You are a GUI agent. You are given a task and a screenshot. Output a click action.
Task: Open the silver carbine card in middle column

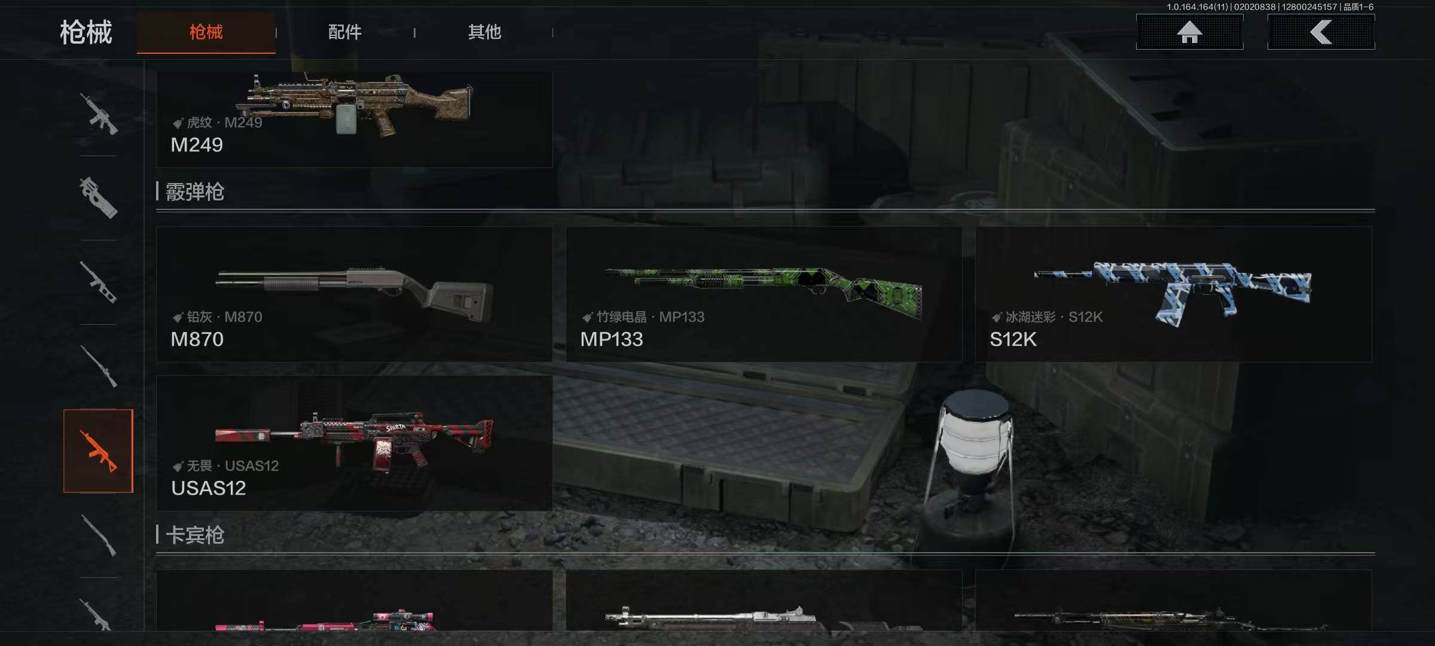pos(764,600)
